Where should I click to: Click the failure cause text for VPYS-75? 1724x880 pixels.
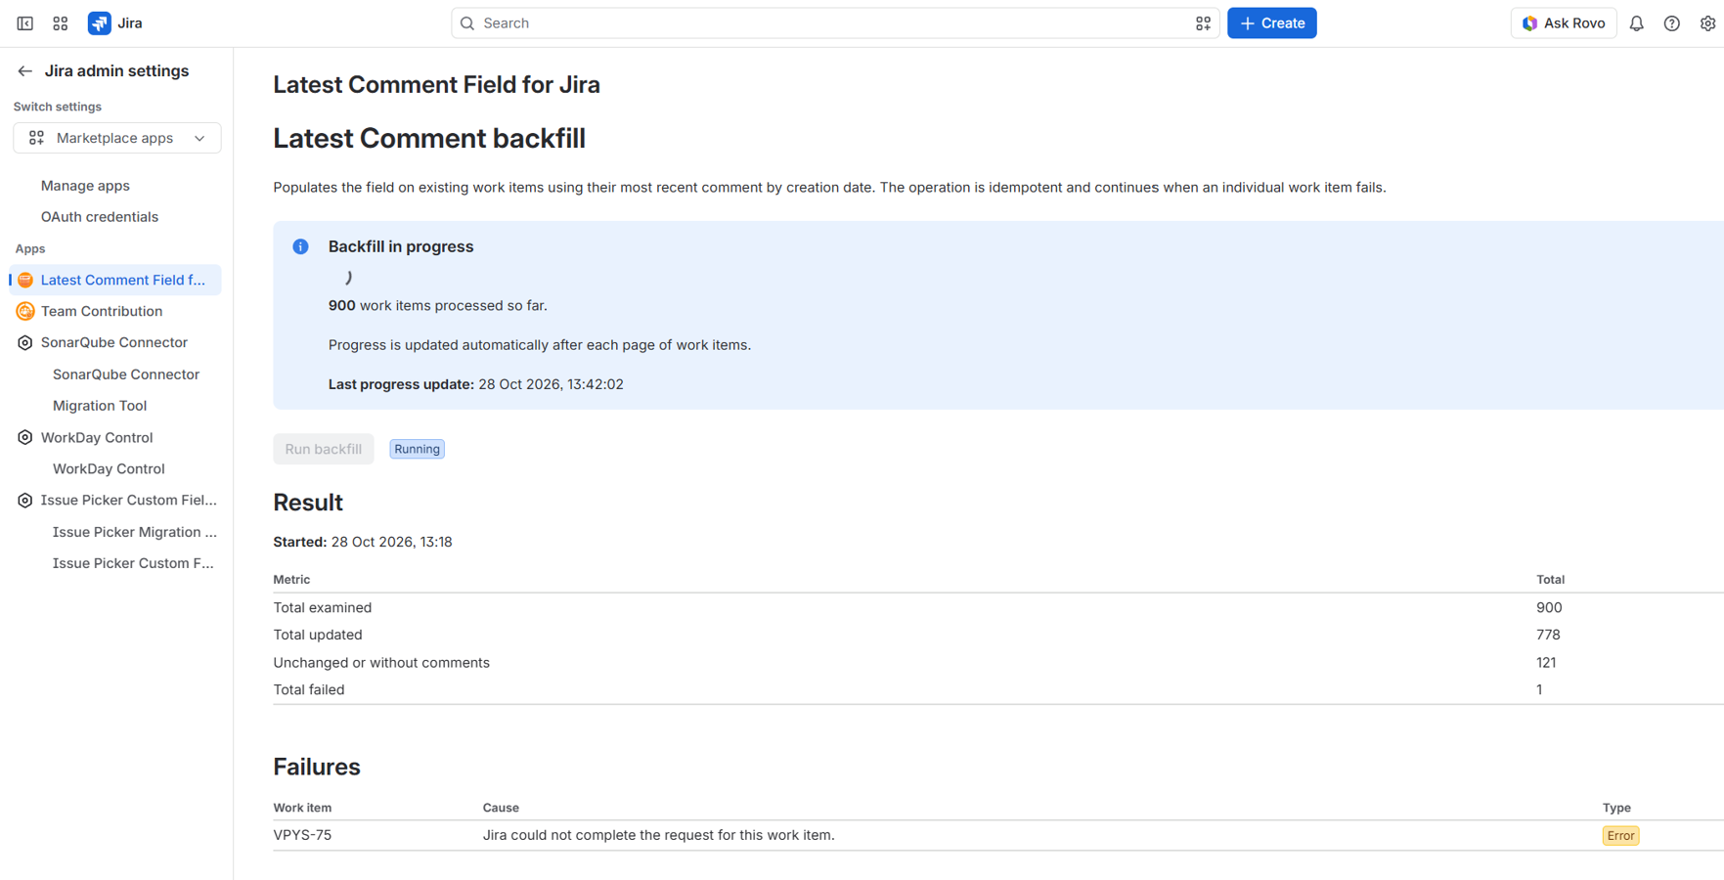[659, 835]
